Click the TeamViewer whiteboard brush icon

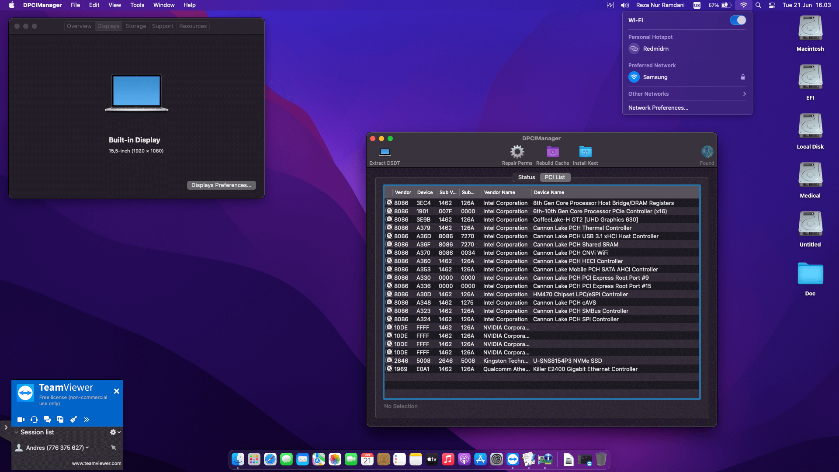tap(73, 420)
